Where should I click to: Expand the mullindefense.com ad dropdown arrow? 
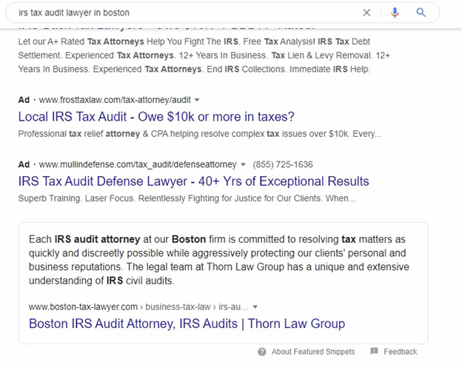click(243, 164)
